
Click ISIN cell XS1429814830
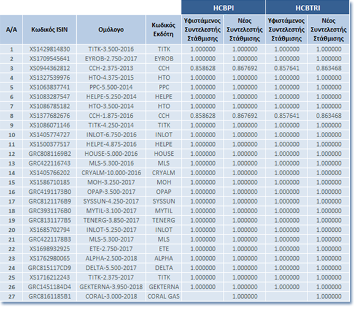click(50, 49)
